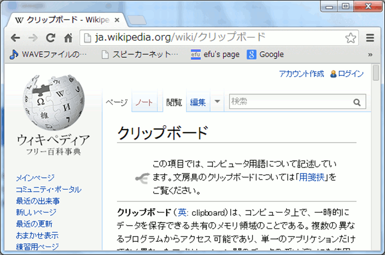
Task: Click the ログイン link
Action: click(350, 74)
